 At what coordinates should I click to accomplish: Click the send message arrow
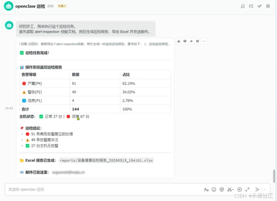tap(257, 190)
